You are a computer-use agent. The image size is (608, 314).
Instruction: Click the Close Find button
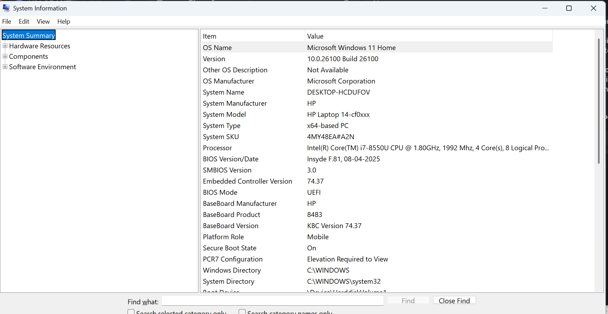(x=454, y=301)
